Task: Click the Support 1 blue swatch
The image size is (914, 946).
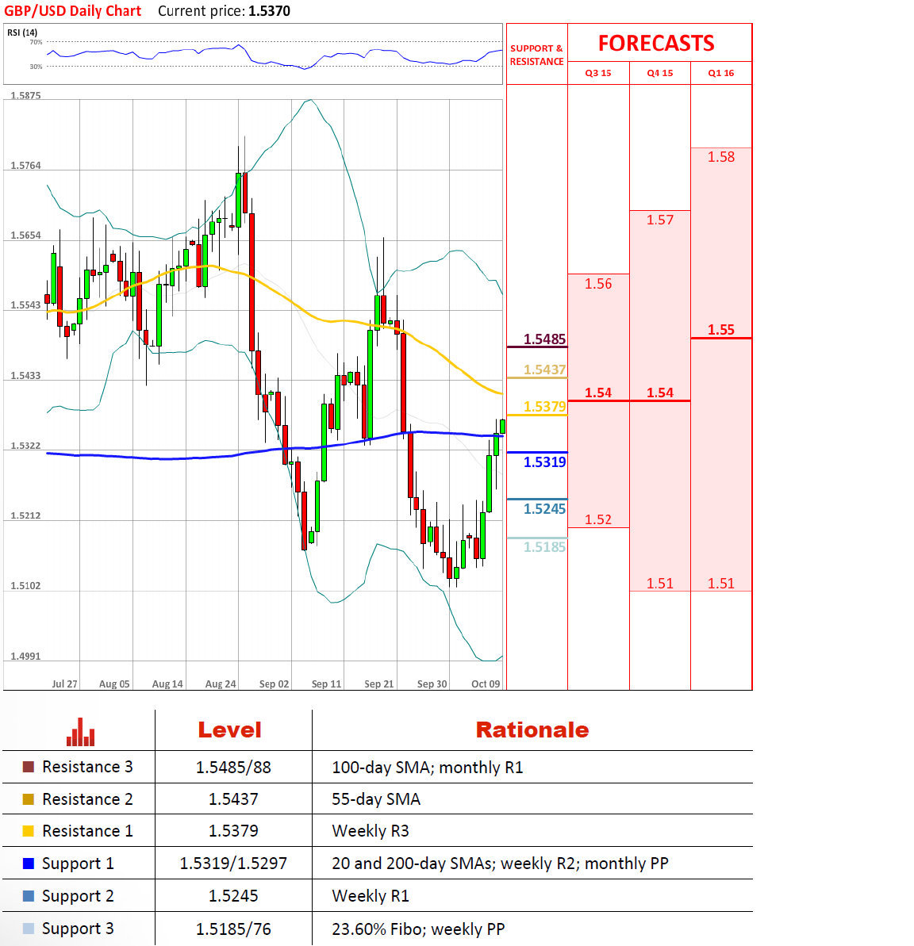Action: pyautogui.click(x=28, y=864)
